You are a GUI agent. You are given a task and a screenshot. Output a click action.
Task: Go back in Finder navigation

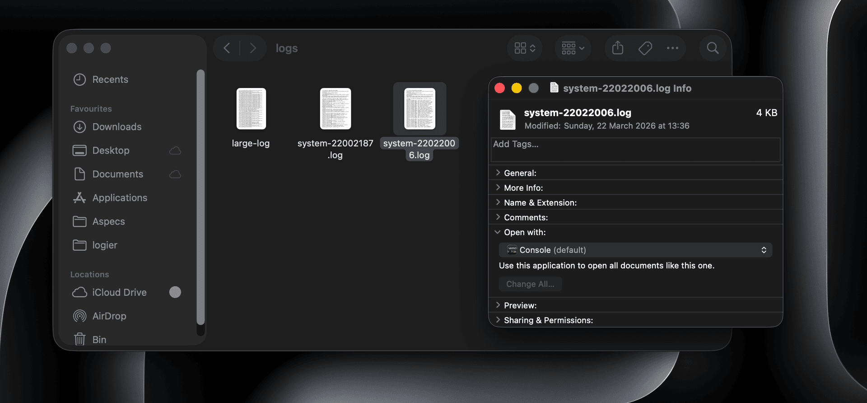[227, 48]
